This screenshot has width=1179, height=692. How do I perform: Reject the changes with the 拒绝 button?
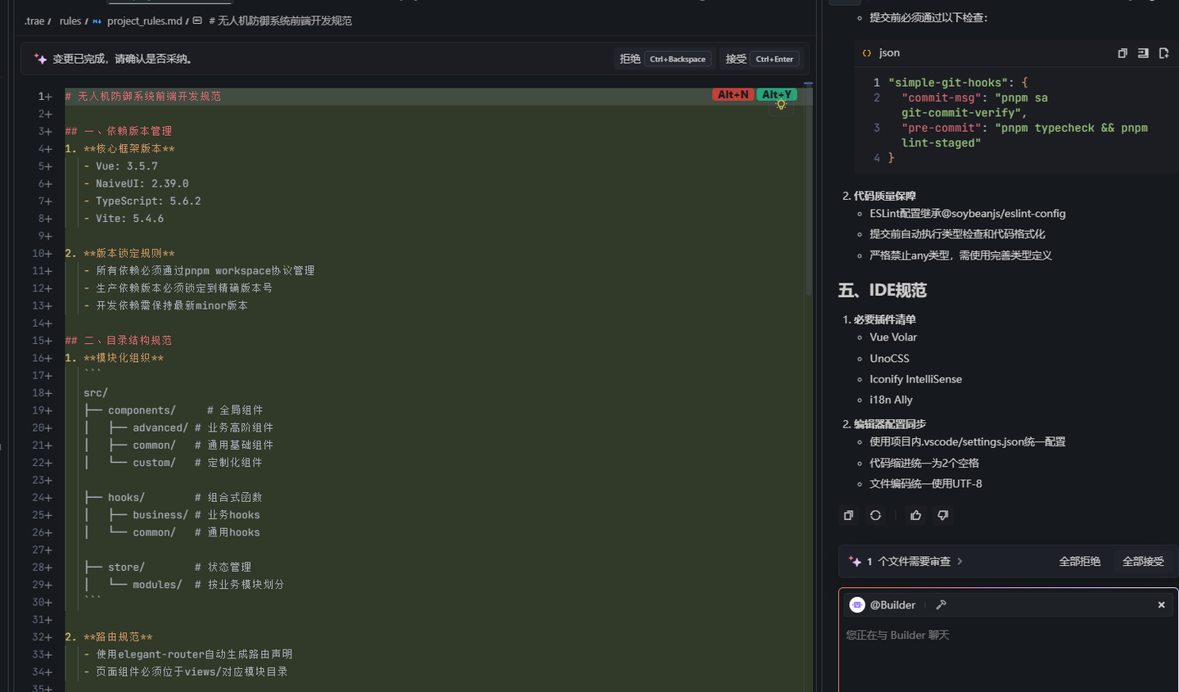pos(630,58)
